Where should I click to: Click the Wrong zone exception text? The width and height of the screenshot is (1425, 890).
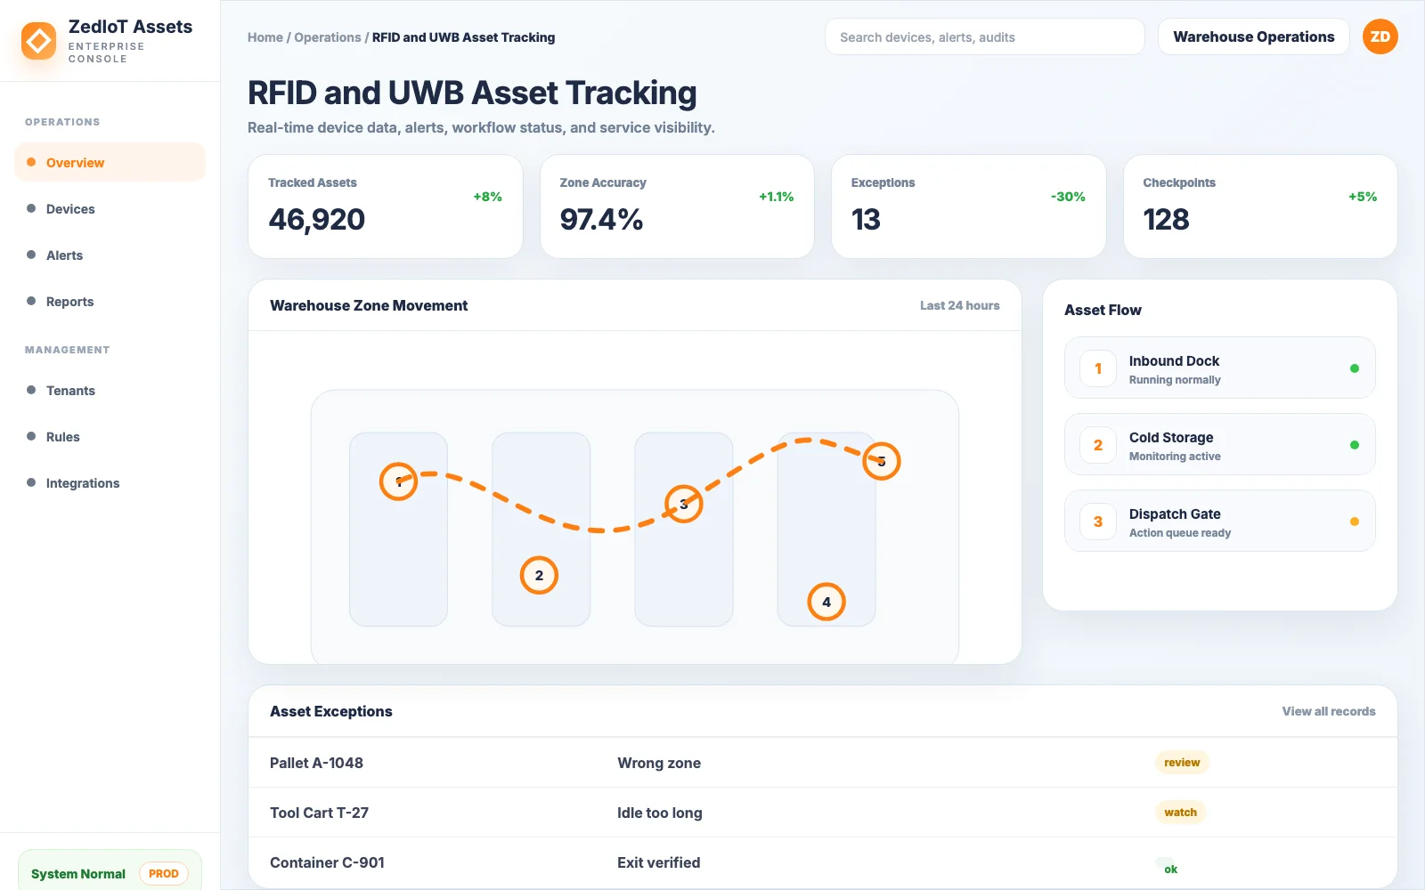point(659,763)
